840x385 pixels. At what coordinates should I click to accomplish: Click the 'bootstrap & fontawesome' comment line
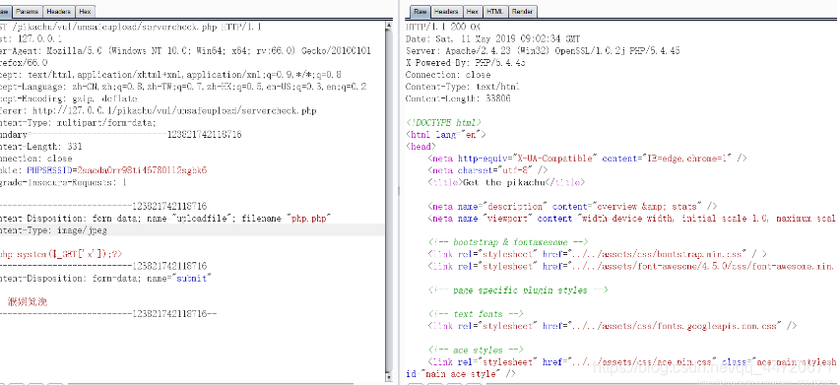pos(508,242)
